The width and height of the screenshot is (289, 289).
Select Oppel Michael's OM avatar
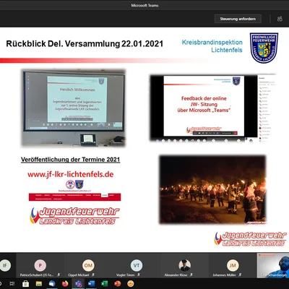[88, 265]
